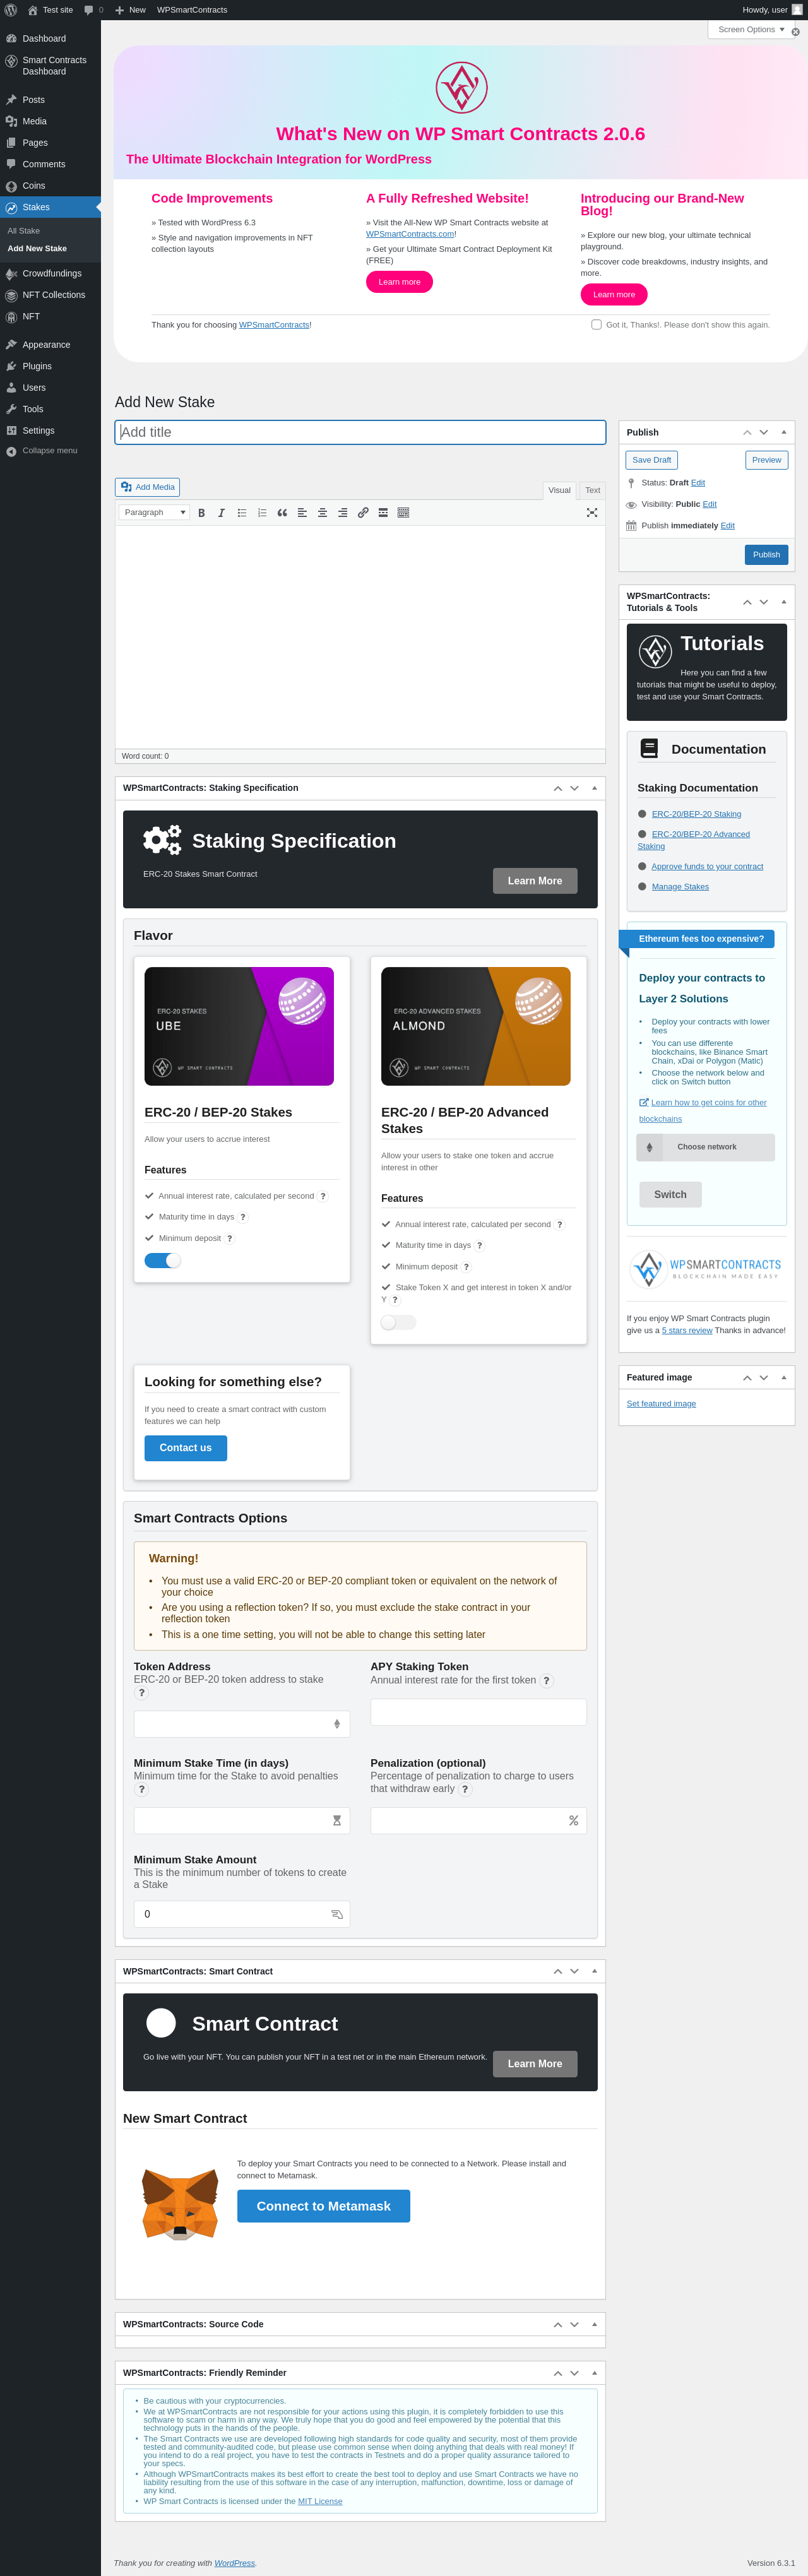Click the bulleted list icon
The image size is (808, 2576).
tap(242, 513)
